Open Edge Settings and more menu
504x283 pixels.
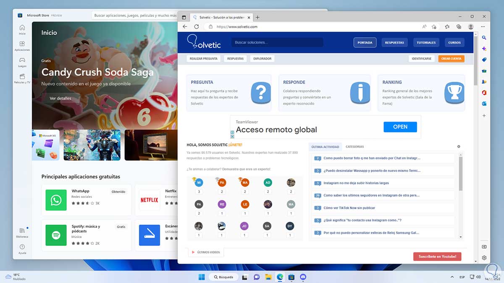[483, 26]
